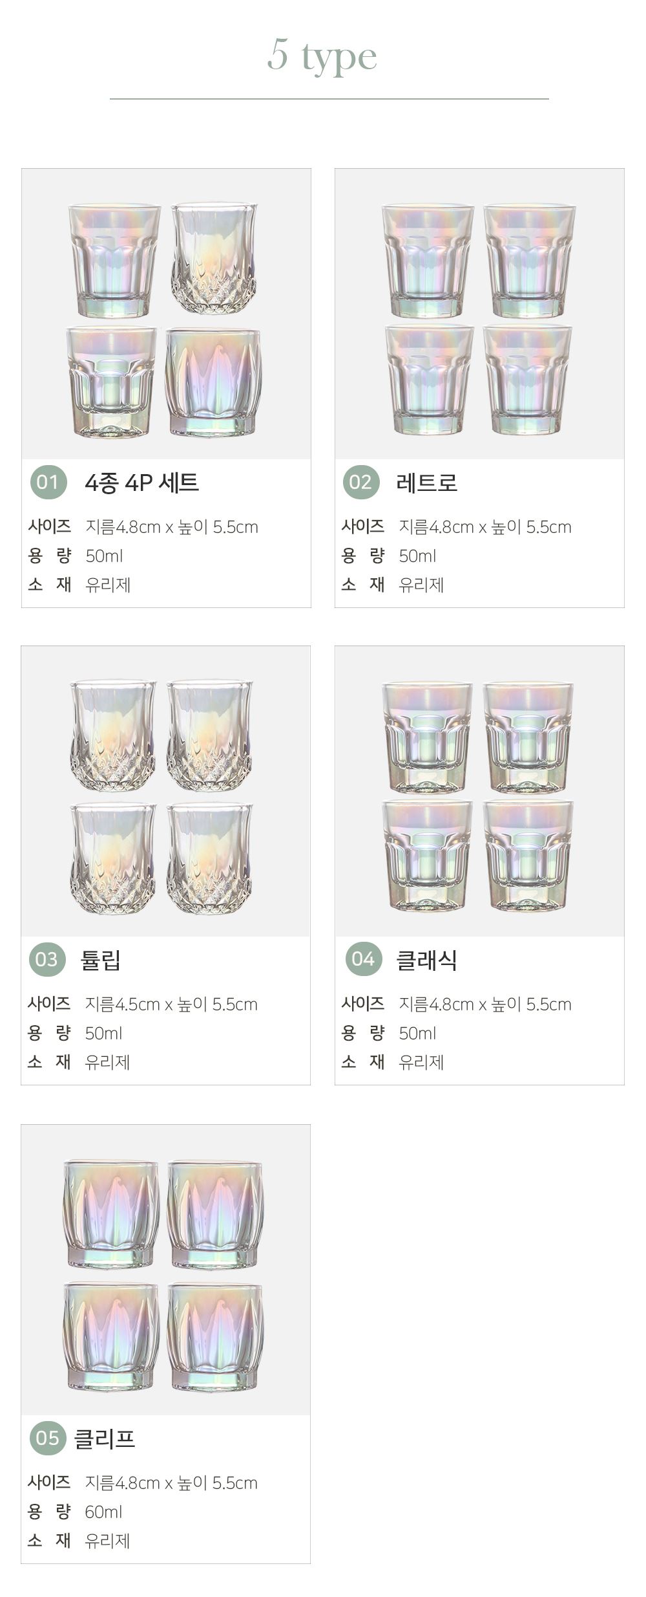Image resolution: width=646 pixels, height=1597 pixels.
Task: Click the green 02 number badge
Action: (361, 482)
